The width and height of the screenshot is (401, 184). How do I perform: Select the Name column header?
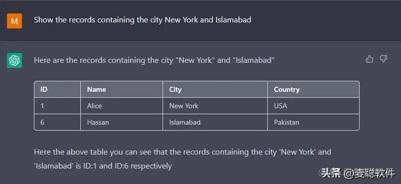tap(122, 89)
